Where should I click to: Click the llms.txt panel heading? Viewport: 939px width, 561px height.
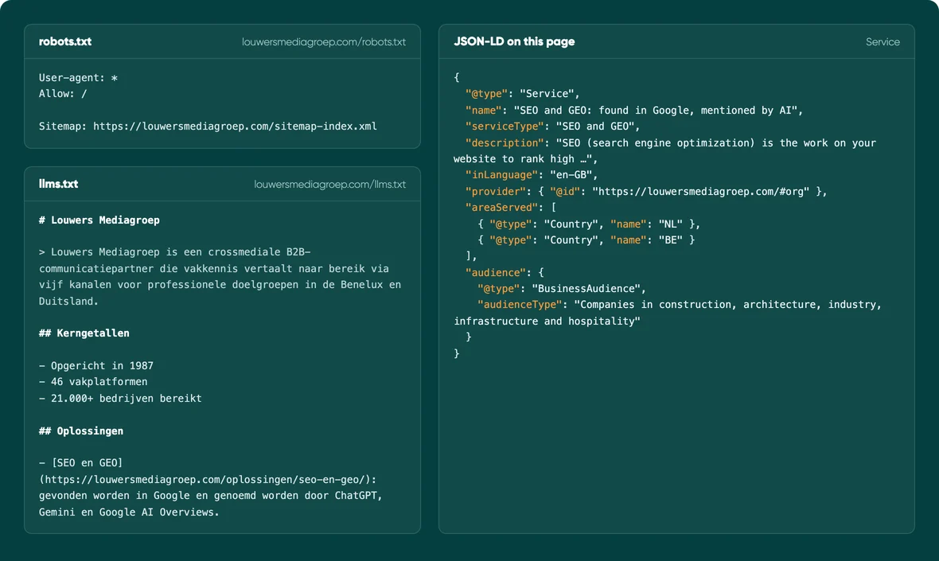pyautogui.click(x=58, y=184)
